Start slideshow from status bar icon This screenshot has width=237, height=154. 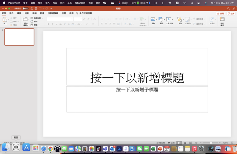coord(196,143)
